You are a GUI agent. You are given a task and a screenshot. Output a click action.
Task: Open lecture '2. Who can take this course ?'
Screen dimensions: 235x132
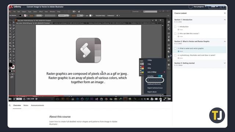click(188, 33)
